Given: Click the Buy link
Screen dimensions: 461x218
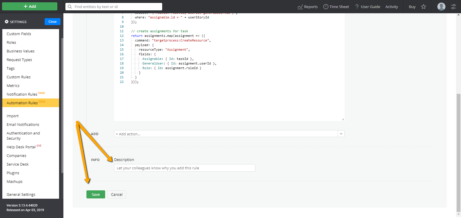Looking at the screenshot, I should (412, 7).
